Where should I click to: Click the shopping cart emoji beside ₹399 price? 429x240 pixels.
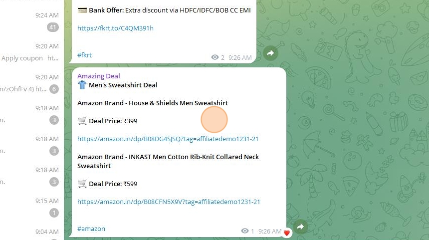(82, 121)
